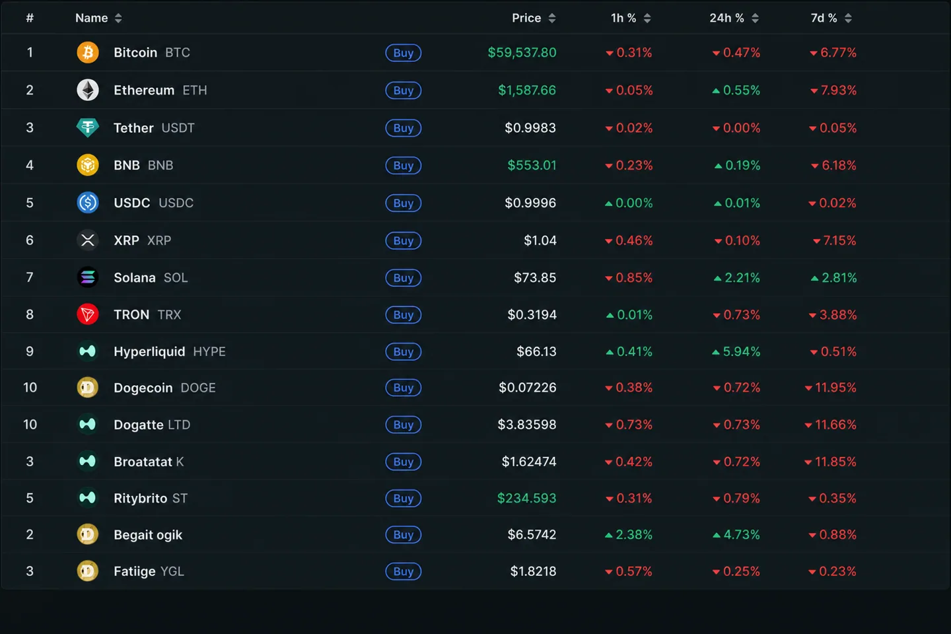The image size is (951, 634).
Task: Click the BNB price $553.01
Action: click(x=532, y=165)
